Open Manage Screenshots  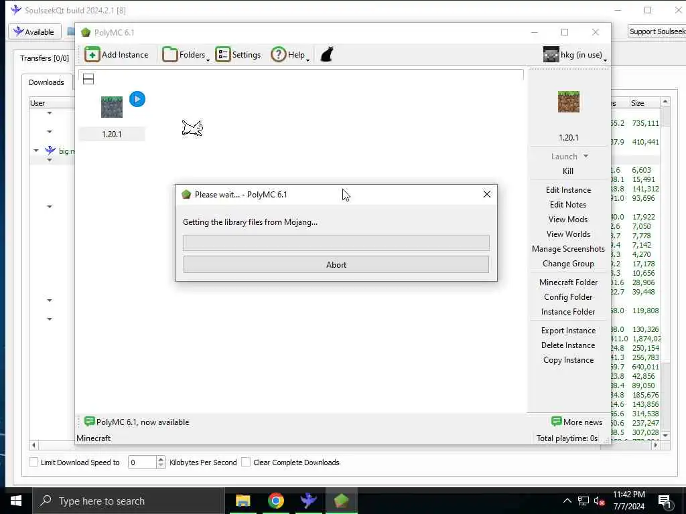point(568,249)
